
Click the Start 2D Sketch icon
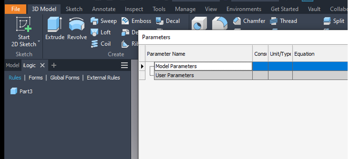pyautogui.click(x=24, y=24)
